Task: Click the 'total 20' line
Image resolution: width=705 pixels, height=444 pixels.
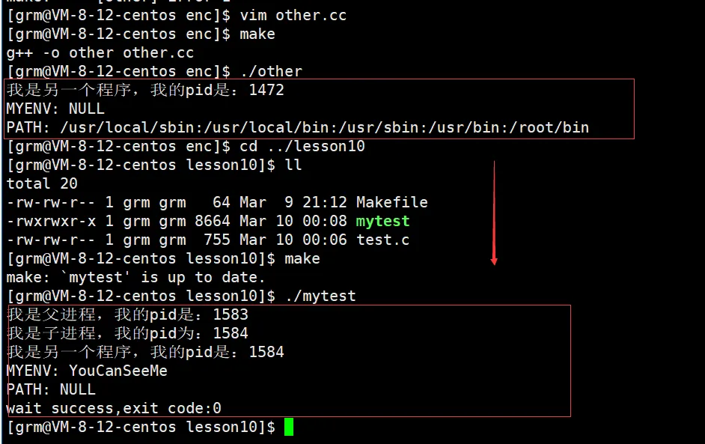Action: point(42,183)
